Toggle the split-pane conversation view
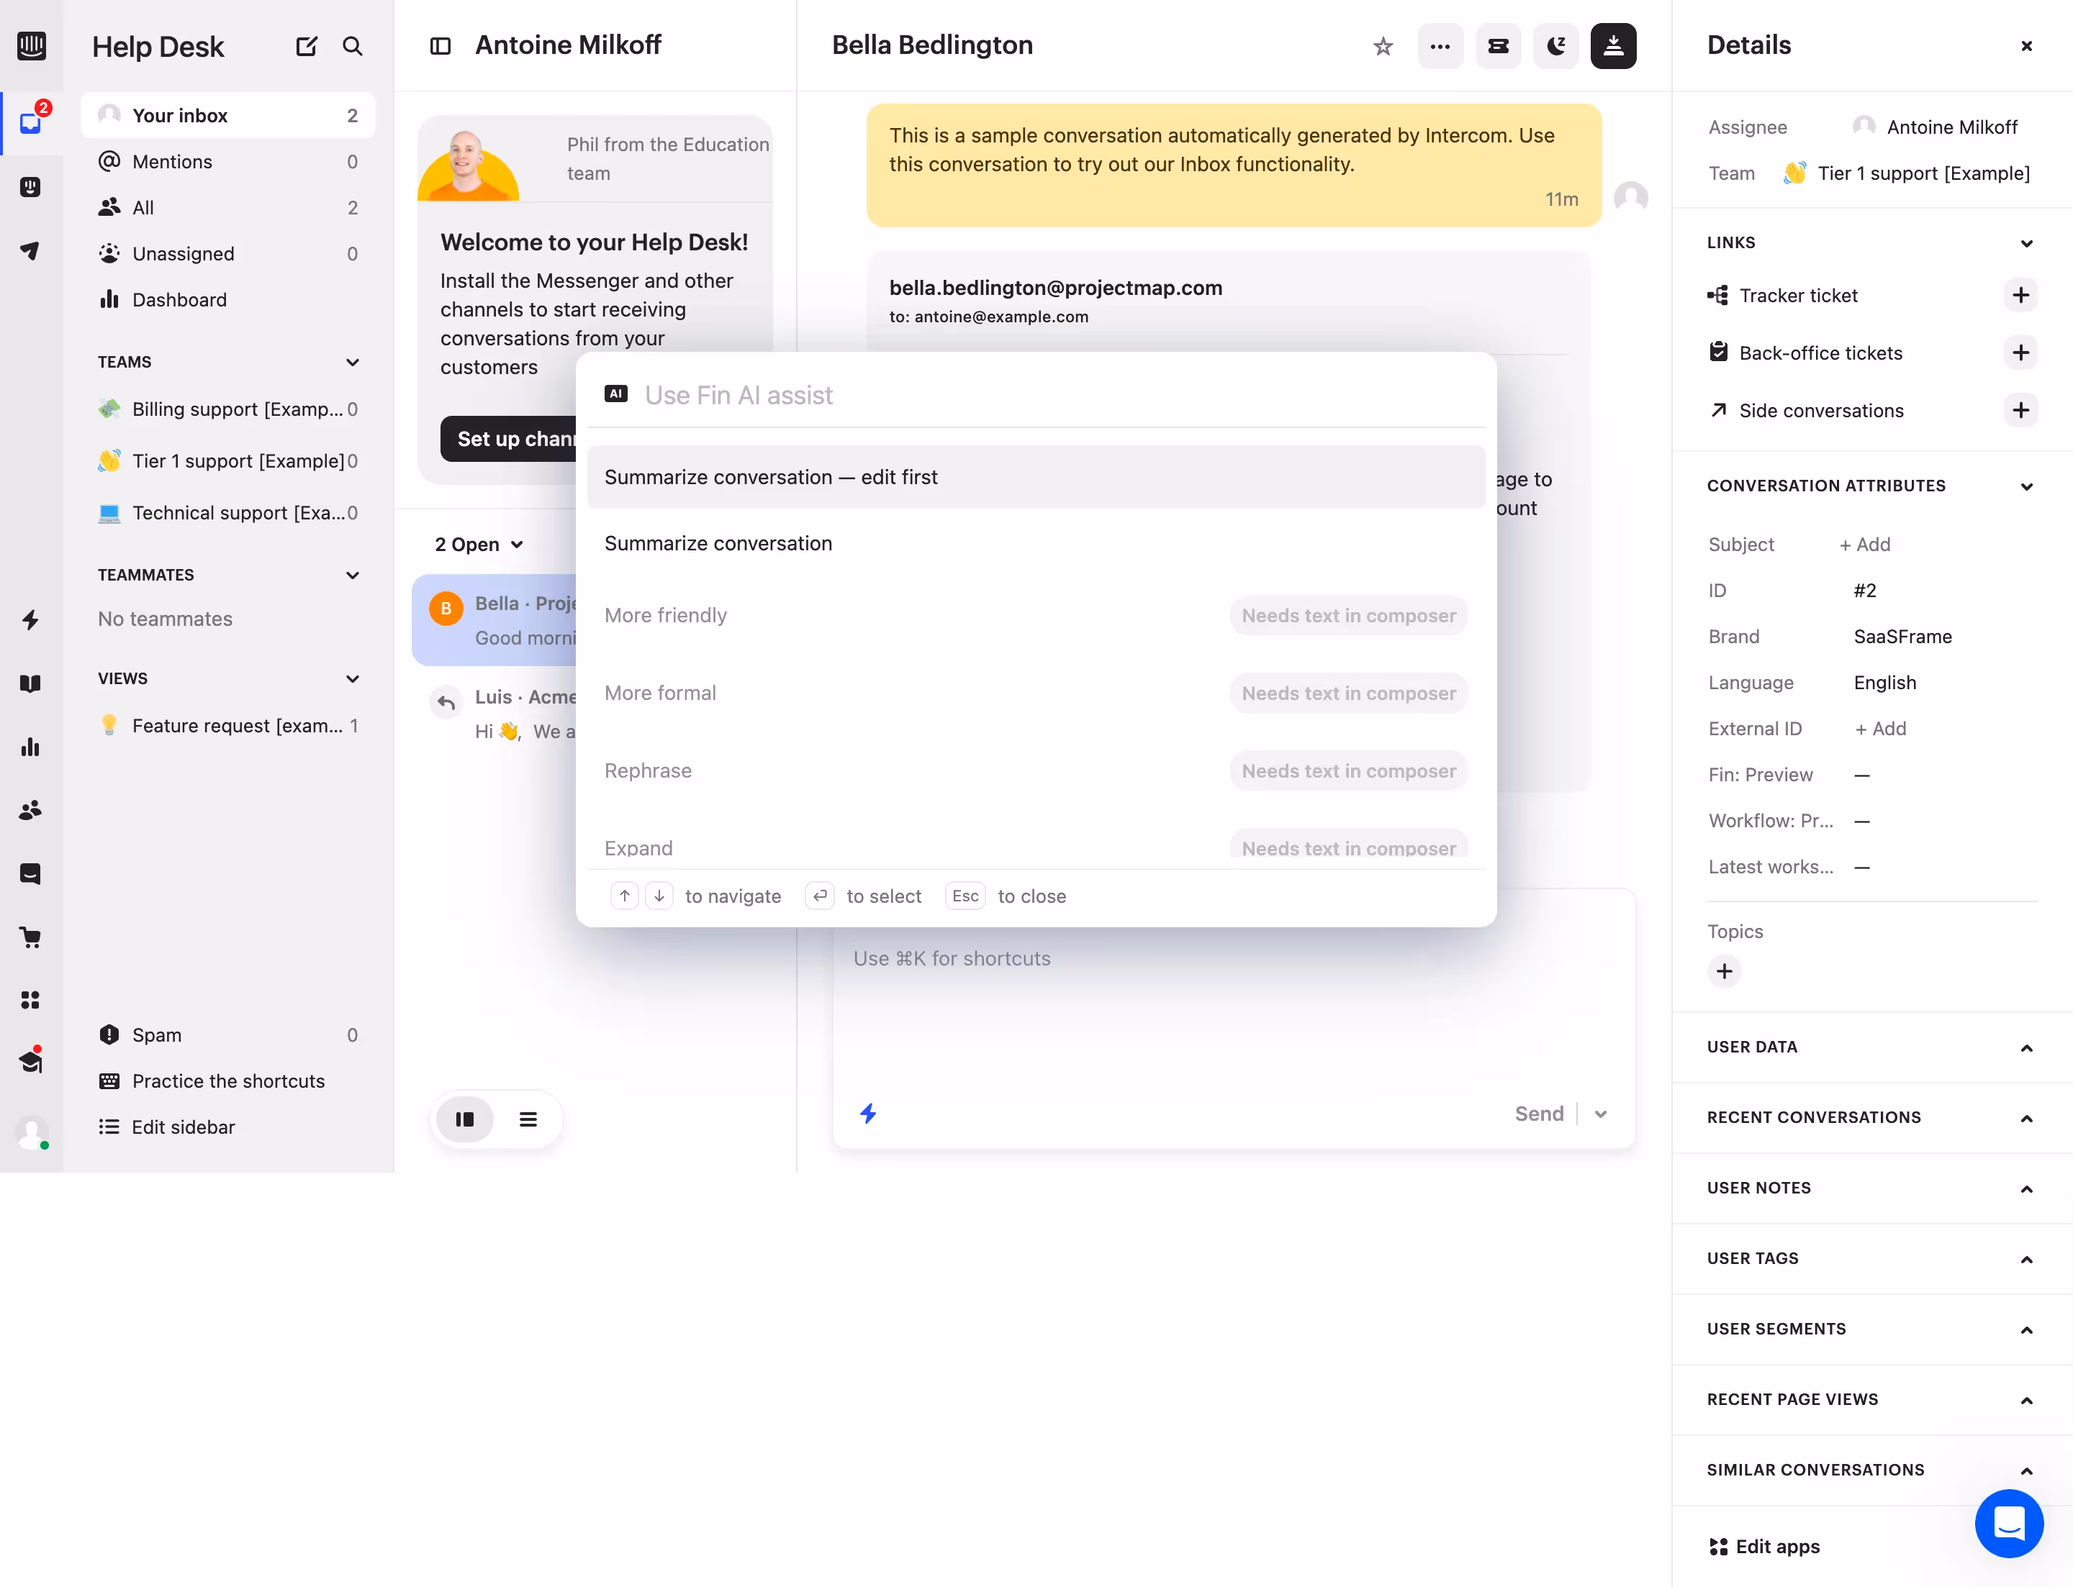Viewport: 2073px width, 1587px height. click(464, 1119)
